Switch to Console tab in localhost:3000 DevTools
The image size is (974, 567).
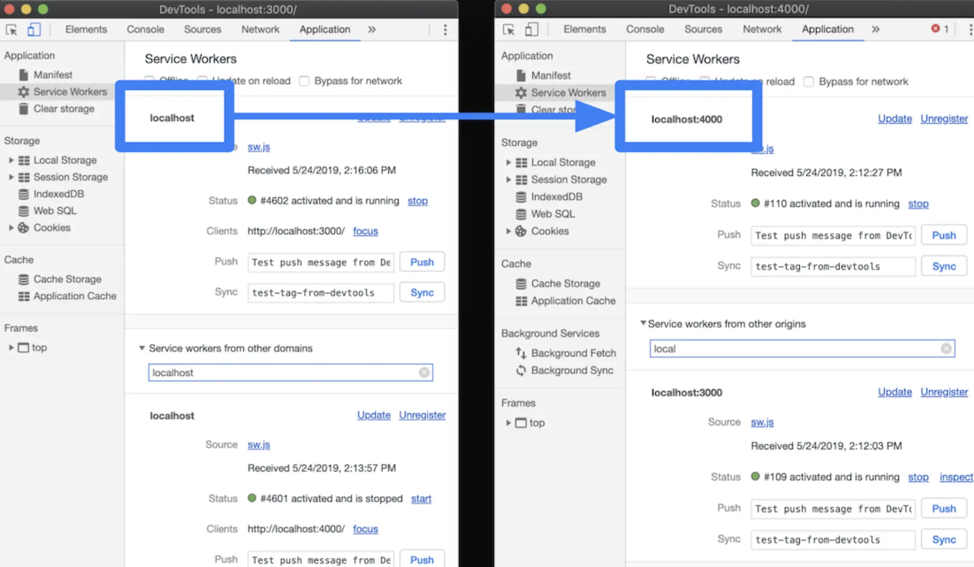(145, 30)
